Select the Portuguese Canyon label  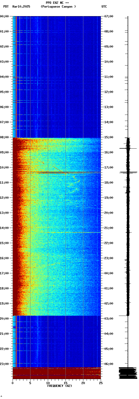(x=58, y=7)
